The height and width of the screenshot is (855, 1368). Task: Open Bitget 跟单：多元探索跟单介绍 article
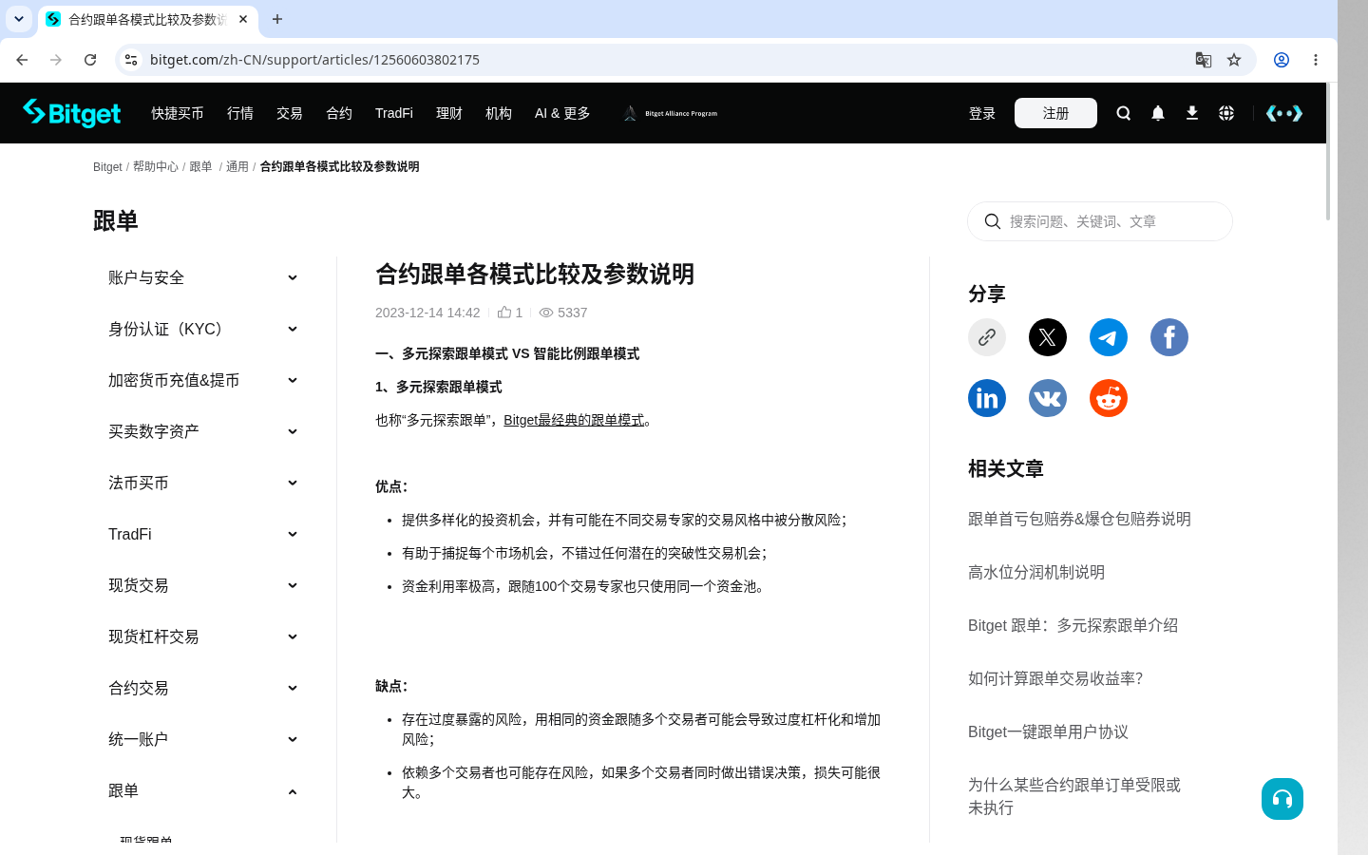(x=1073, y=625)
